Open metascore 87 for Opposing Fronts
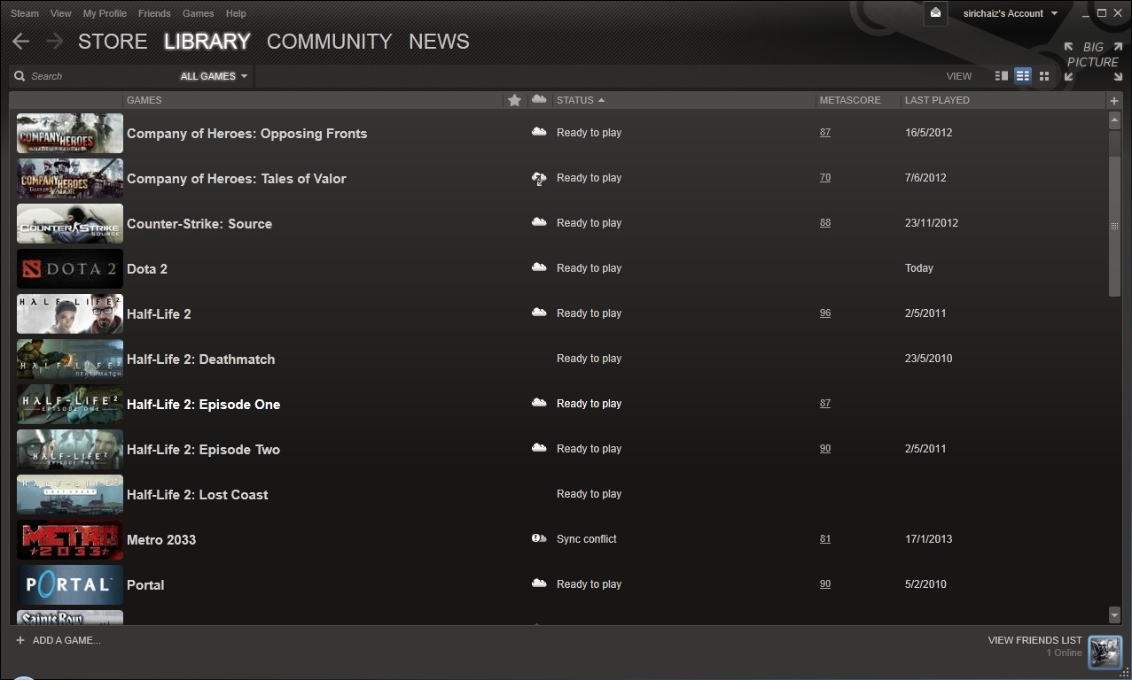The image size is (1132, 680). coord(825,133)
